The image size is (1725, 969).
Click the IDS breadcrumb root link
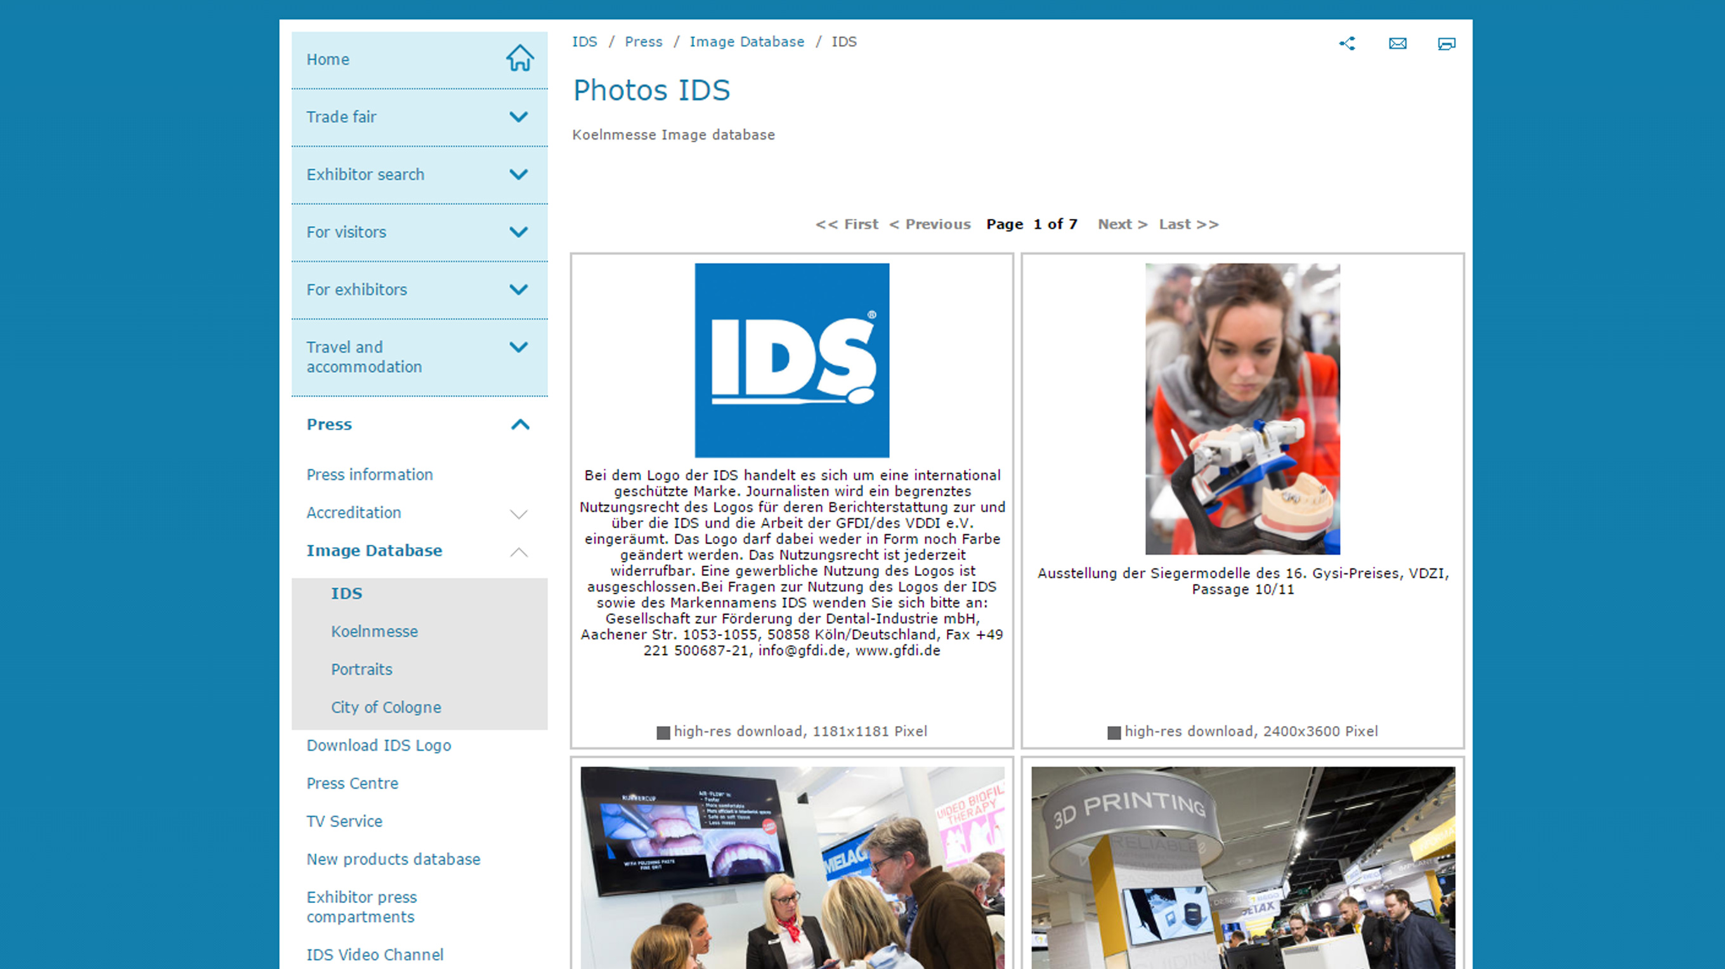click(x=585, y=41)
